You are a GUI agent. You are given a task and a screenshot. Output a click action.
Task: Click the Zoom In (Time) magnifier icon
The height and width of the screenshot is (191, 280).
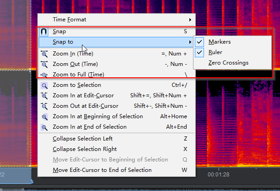(44, 54)
